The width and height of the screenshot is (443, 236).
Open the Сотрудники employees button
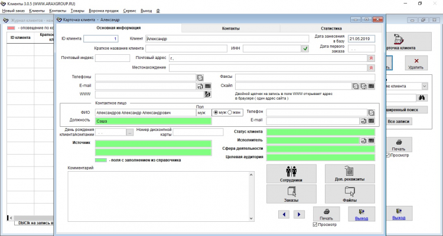point(291,173)
